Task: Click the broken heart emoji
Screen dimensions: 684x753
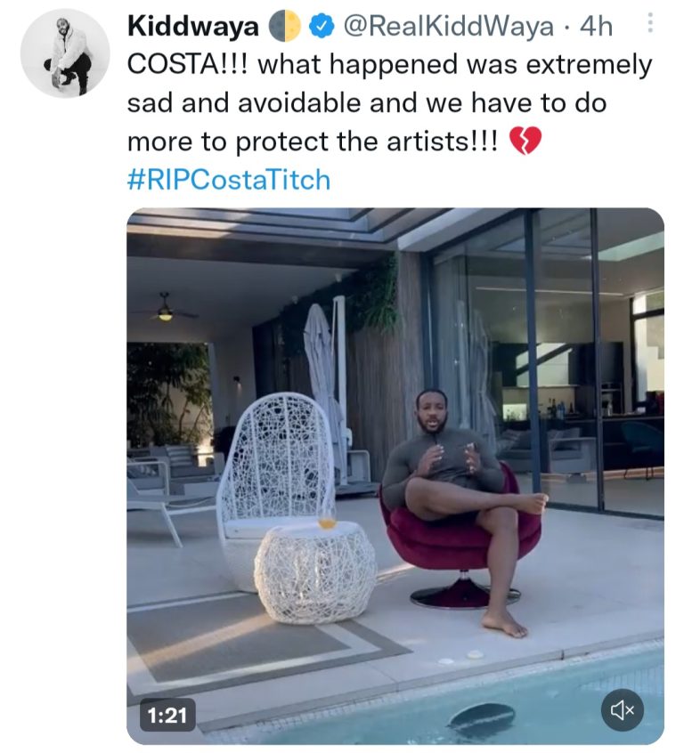Action: [x=525, y=142]
